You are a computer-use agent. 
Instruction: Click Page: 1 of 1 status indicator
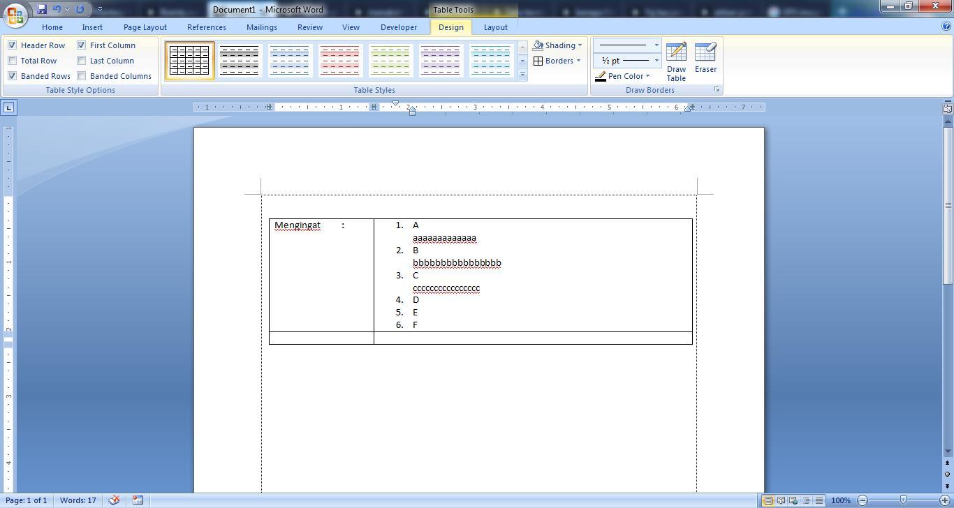(26, 500)
